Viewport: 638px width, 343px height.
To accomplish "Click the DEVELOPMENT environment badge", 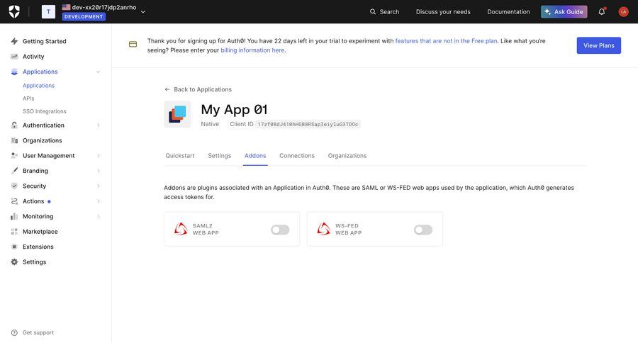I will 84,17.
